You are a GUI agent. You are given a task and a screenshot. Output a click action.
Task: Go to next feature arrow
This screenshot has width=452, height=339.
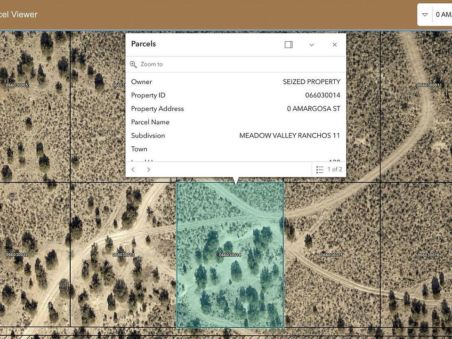148,169
